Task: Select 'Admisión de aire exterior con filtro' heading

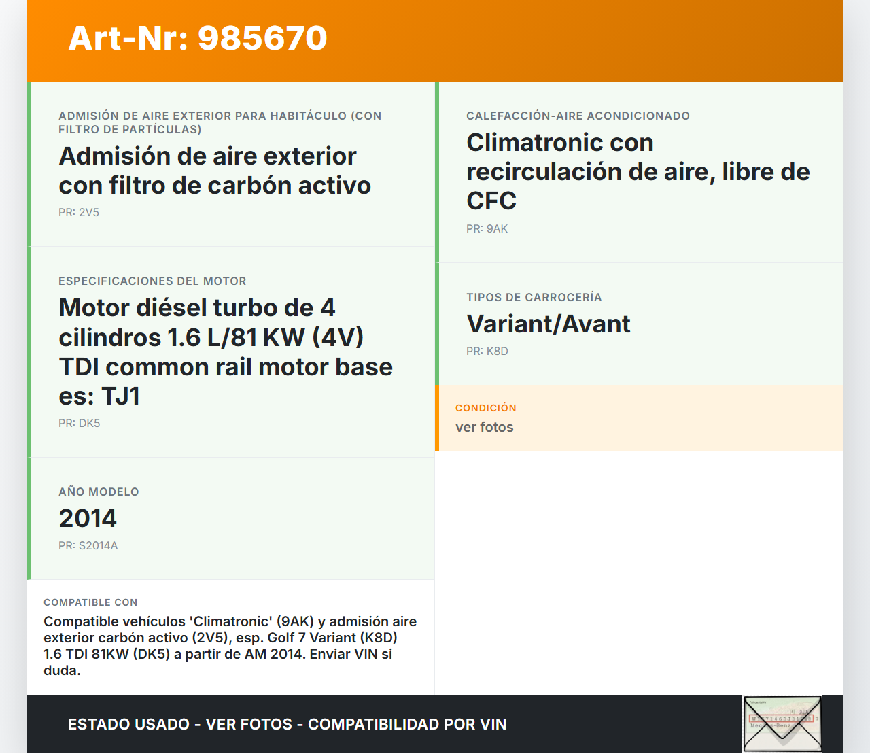Action: tap(215, 171)
